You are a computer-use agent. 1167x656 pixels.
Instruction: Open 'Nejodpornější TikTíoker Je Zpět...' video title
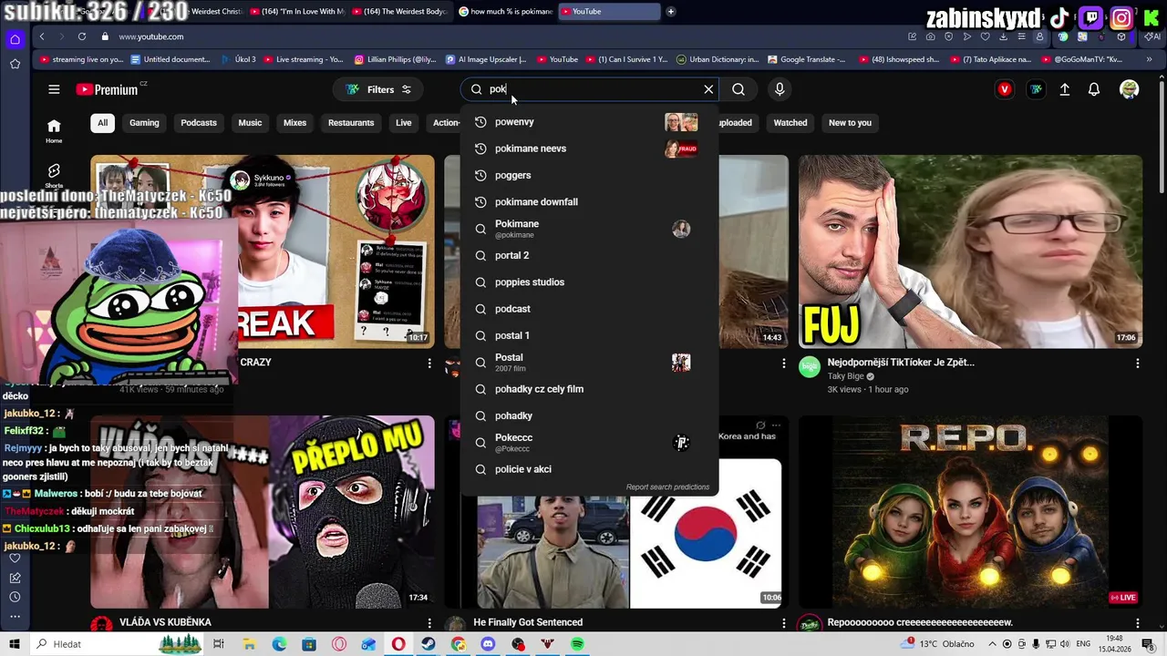point(901,362)
